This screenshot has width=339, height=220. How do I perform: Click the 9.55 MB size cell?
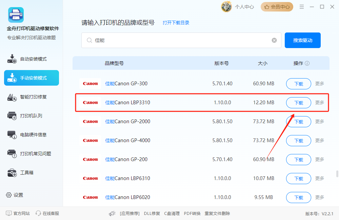[263, 197]
